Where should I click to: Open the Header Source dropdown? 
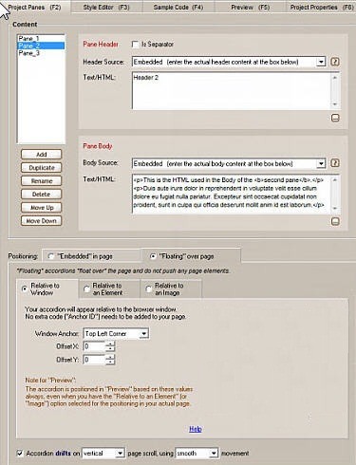[x=321, y=62]
